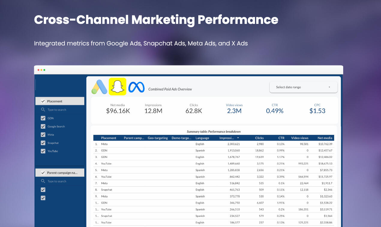Click the Placement column header to sort
The image size is (381, 227).
pyautogui.click(x=109, y=138)
